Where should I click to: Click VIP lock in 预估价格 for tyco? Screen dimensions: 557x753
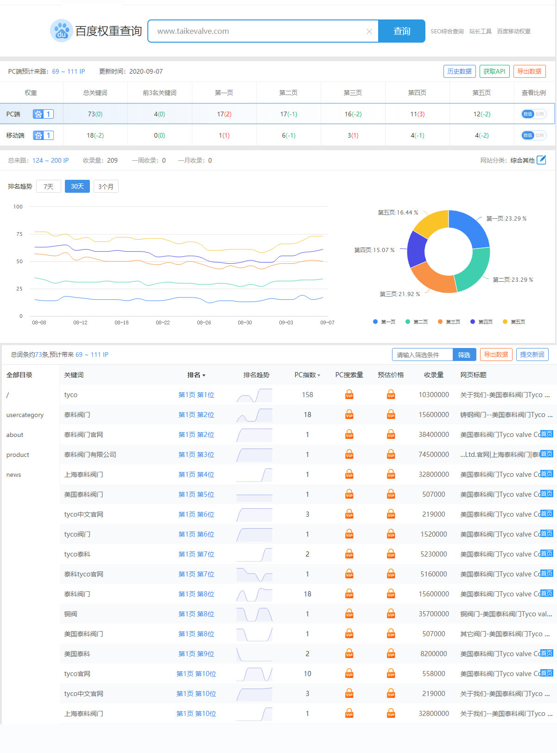(x=391, y=394)
